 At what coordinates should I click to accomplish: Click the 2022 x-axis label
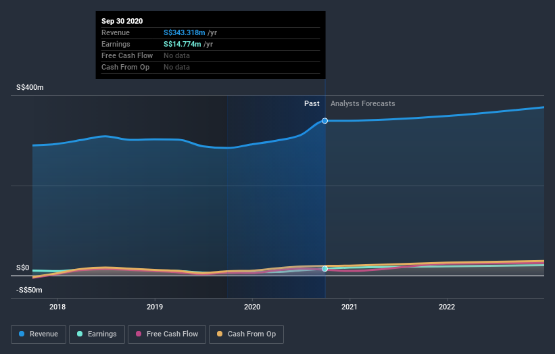pyautogui.click(x=447, y=307)
